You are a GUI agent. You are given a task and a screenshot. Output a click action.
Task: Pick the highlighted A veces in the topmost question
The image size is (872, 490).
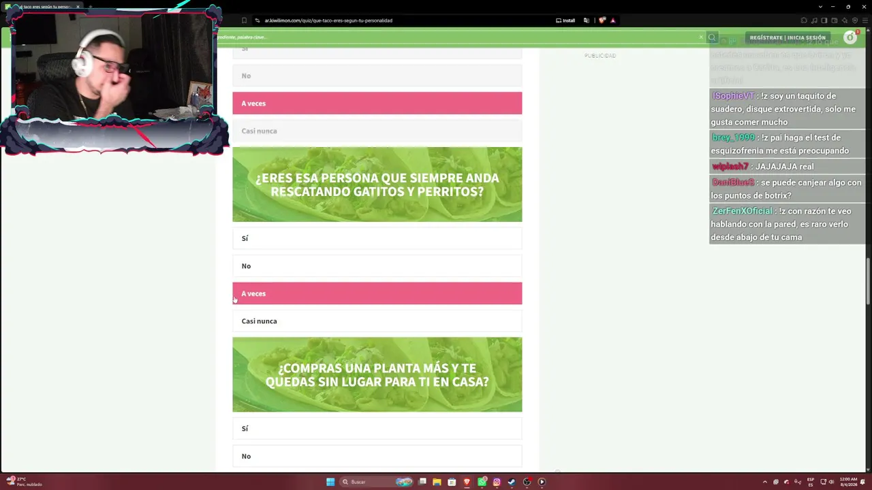pos(377,103)
